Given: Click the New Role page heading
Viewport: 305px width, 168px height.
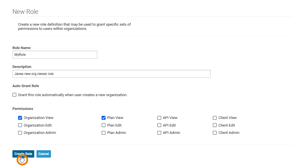Looking at the screenshot, I should click(x=25, y=12).
